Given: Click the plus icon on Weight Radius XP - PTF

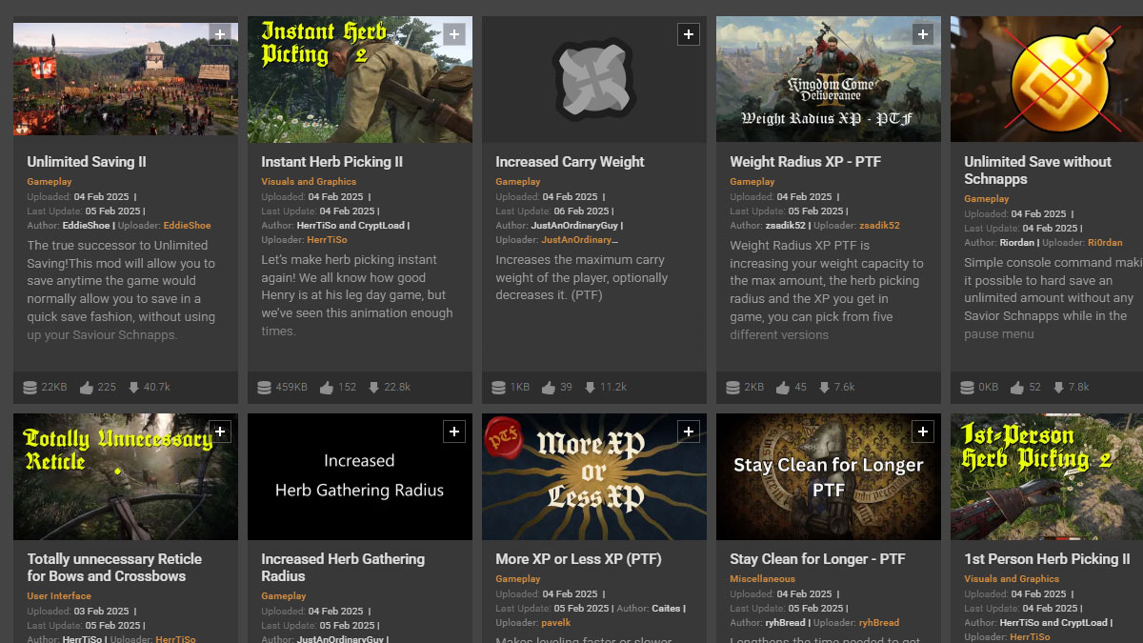Looking at the screenshot, I should point(922,33).
